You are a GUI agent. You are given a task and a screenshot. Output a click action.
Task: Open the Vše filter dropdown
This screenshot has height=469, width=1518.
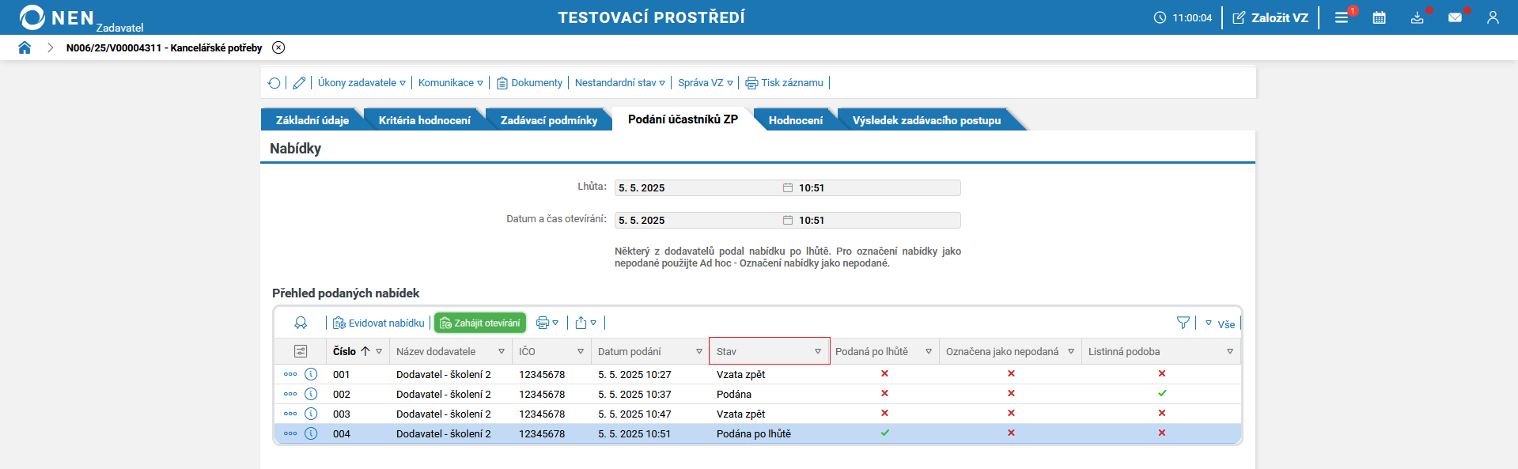tap(1220, 323)
